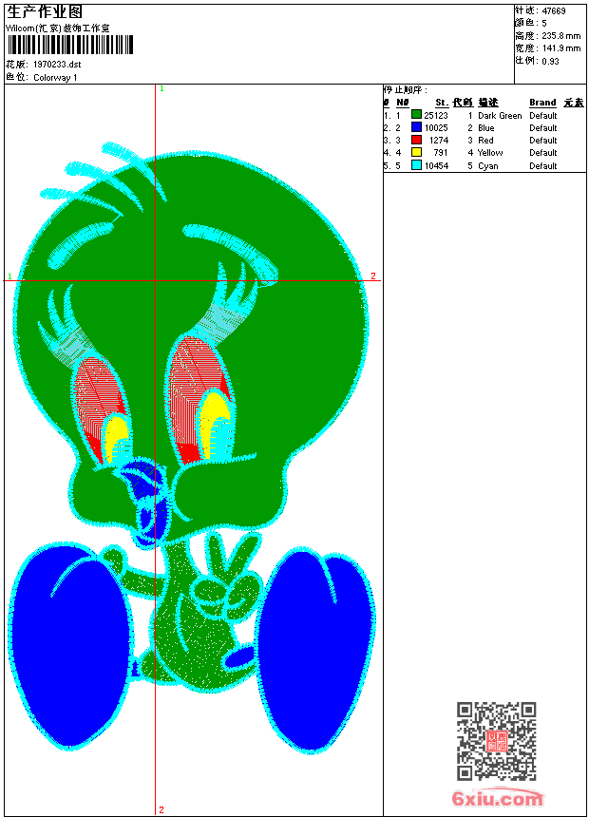Click the Dark Green color swatch
Image resolution: width=589 pixels, height=817 pixels.
(416, 115)
